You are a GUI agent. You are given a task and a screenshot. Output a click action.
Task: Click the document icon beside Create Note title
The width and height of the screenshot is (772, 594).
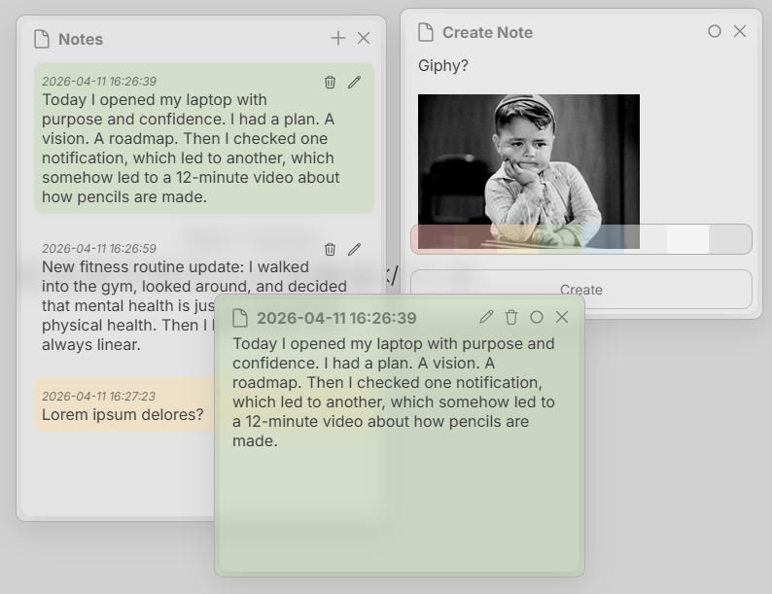pyautogui.click(x=426, y=32)
